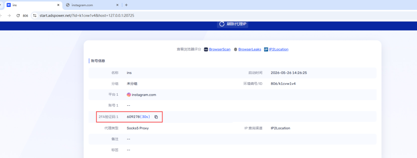
Task: Open site information icon in address bar
Action: coord(35,16)
